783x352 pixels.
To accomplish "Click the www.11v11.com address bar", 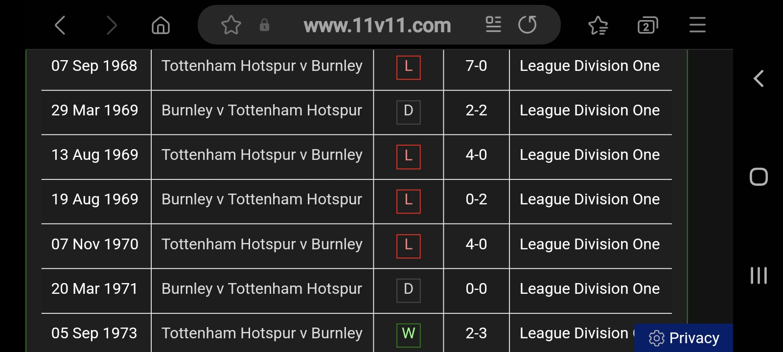I will click(377, 25).
